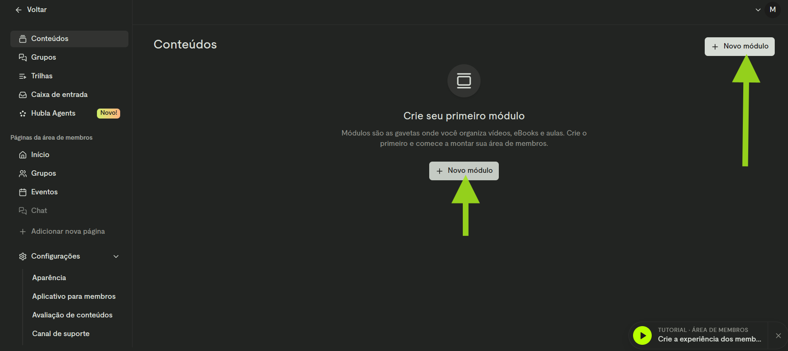Click the 'Crie seu primeiro módulo' heading
Viewport: 788px width, 351px height.
pos(464,116)
